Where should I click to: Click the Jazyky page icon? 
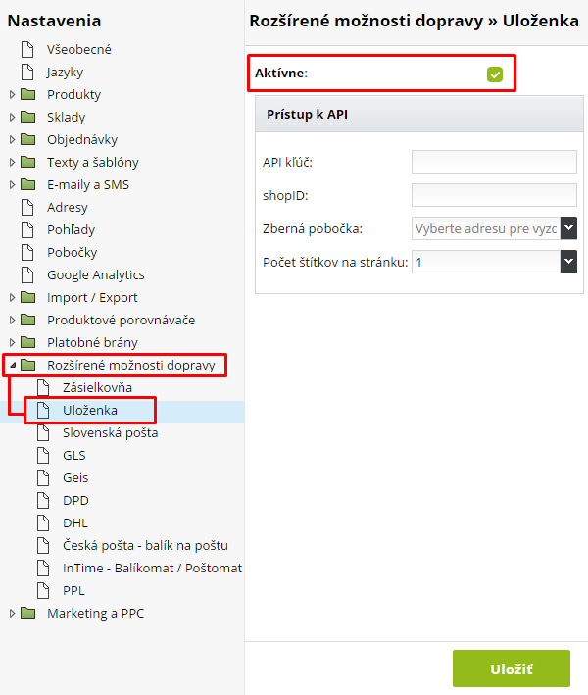click(27, 72)
